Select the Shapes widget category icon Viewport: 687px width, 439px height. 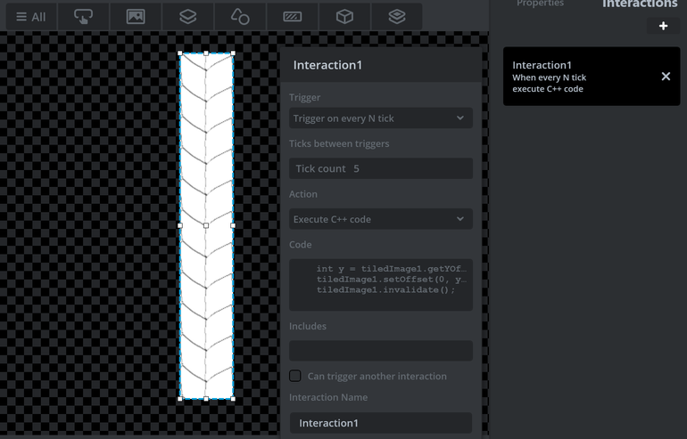[x=240, y=17]
